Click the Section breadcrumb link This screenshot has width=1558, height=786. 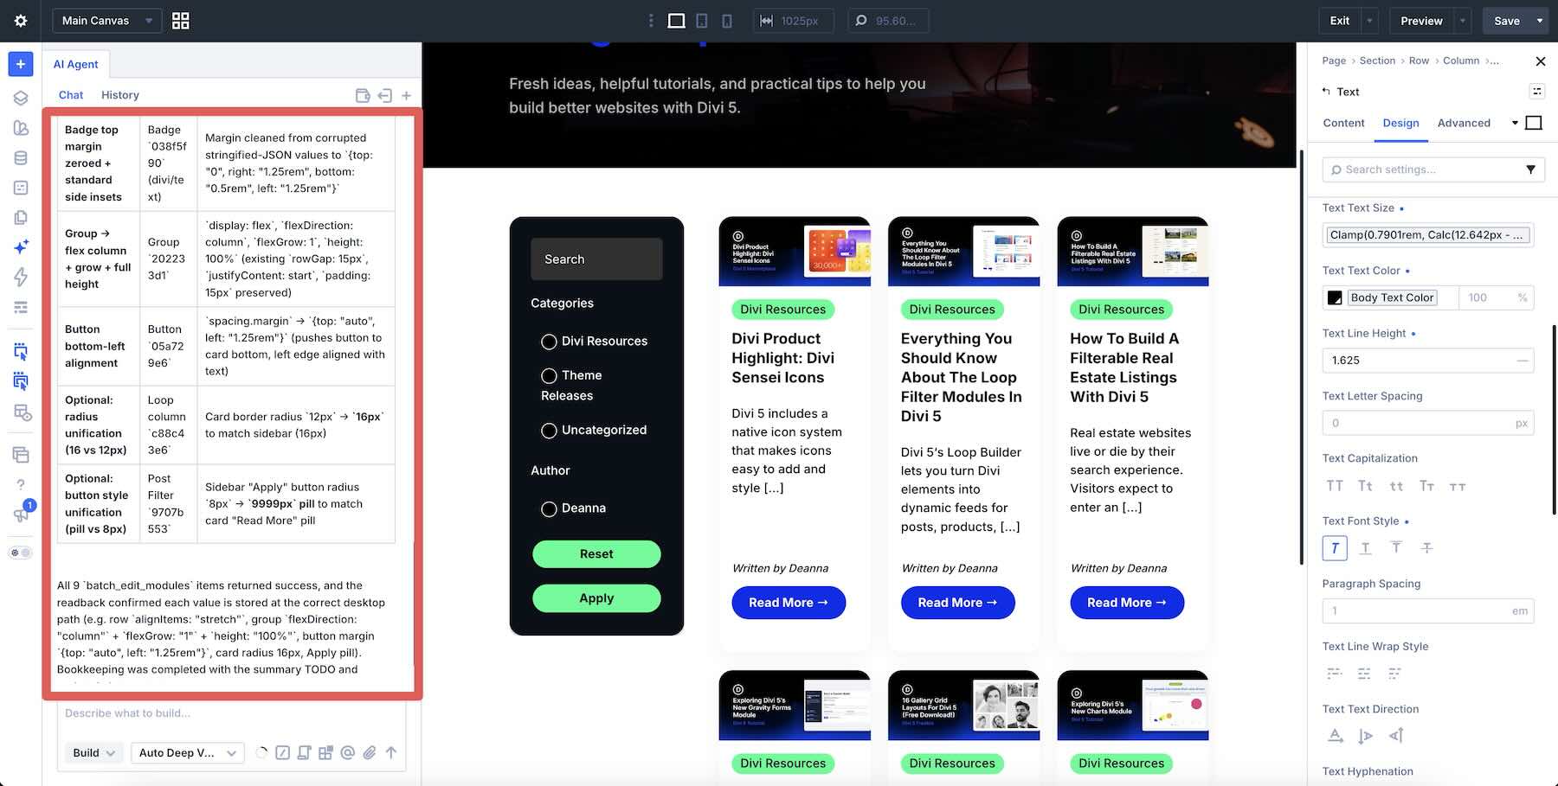pos(1377,61)
